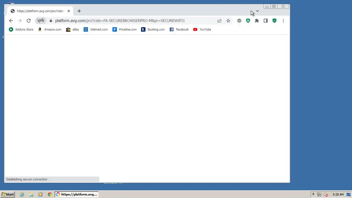The image size is (352, 198).
Task: Select the platform.avg.com URL in address bar
Action: point(120,21)
